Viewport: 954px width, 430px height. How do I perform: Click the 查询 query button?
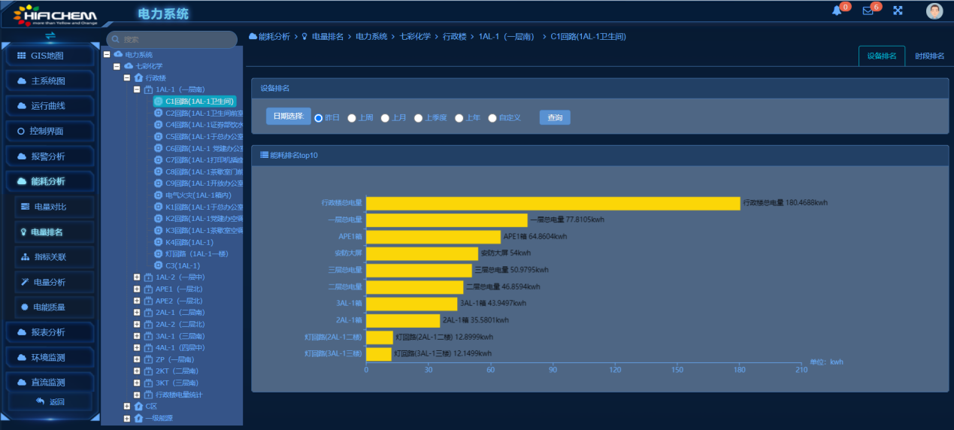(x=555, y=118)
